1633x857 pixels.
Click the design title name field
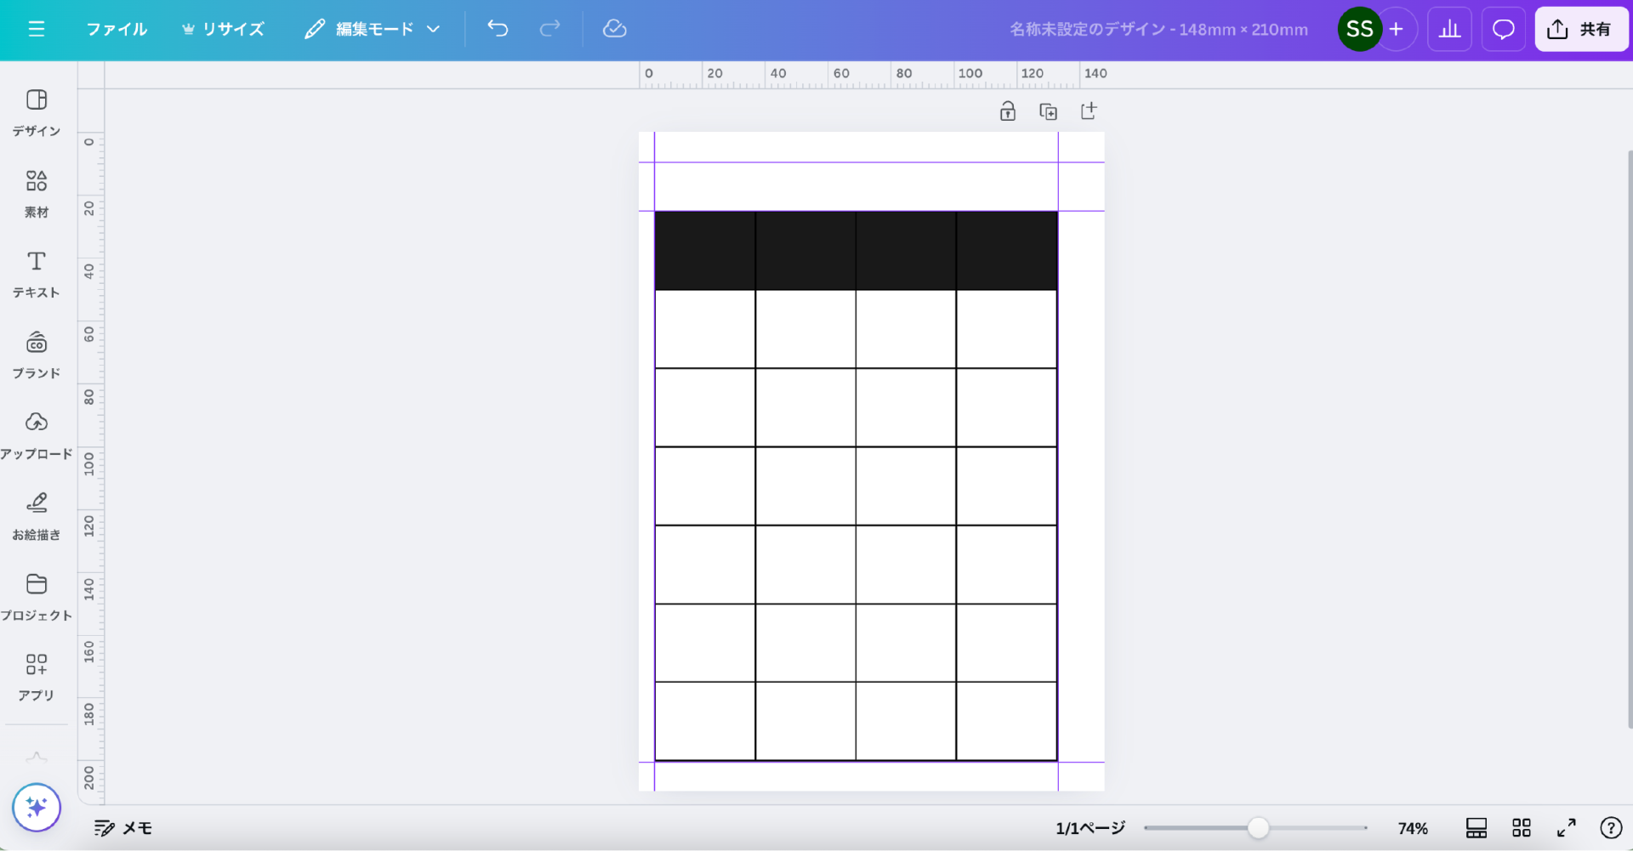1158,29
